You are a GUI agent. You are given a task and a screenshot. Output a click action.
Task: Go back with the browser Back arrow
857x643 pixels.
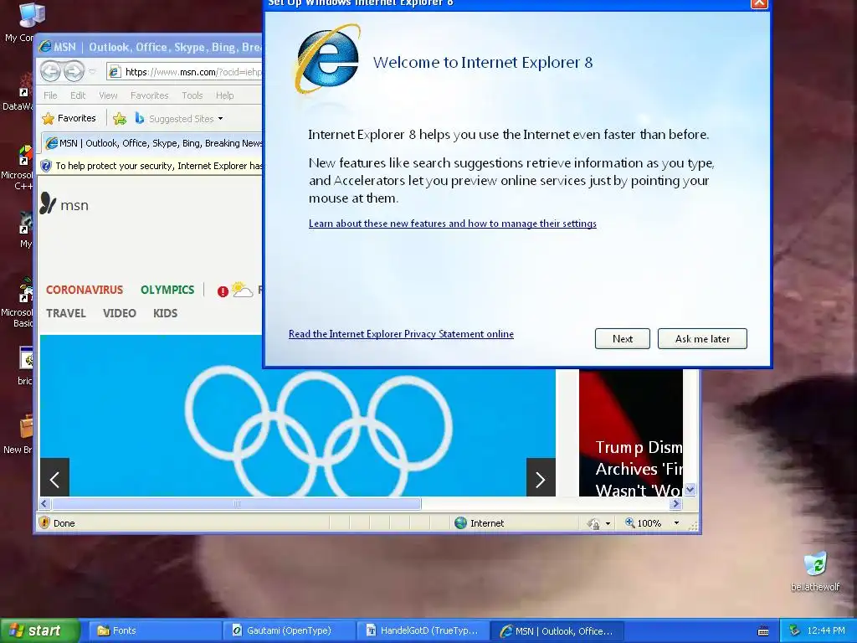point(50,71)
